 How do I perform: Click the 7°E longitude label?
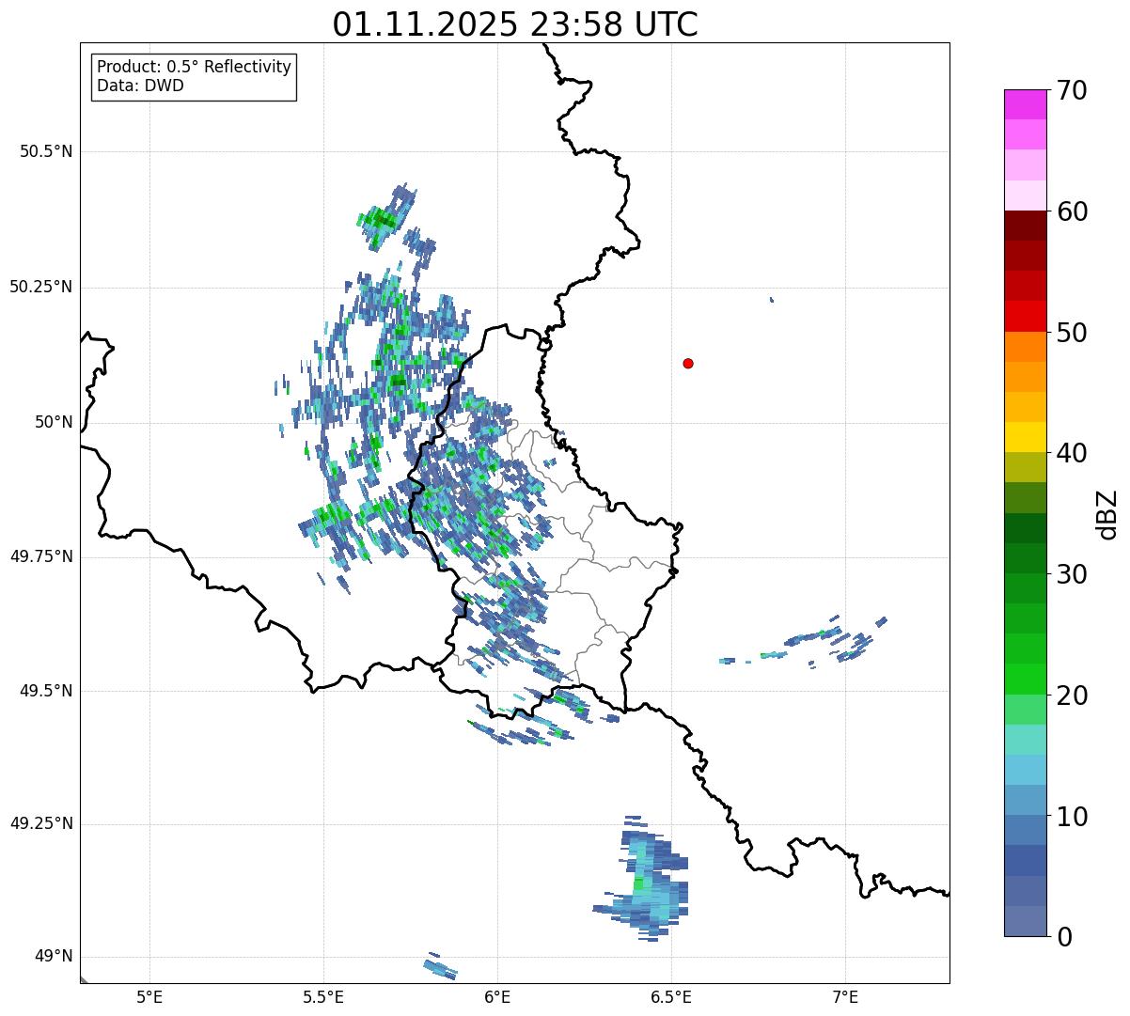point(845,997)
